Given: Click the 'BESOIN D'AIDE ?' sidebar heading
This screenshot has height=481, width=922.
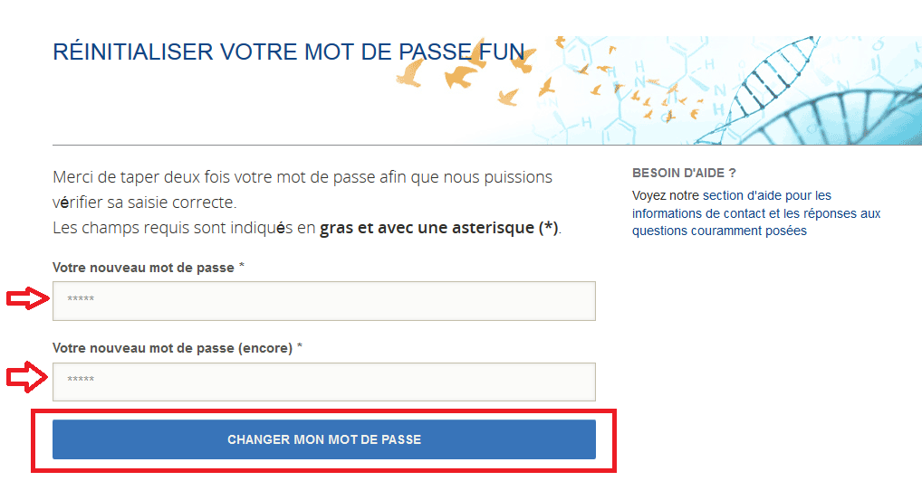Looking at the screenshot, I should [x=684, y=174].
